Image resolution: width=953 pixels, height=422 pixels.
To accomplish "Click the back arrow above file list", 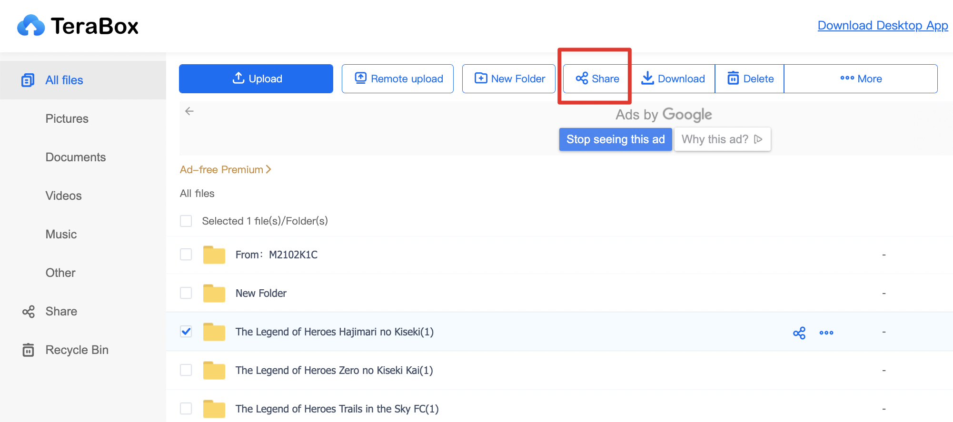I will tap(189, 111).
